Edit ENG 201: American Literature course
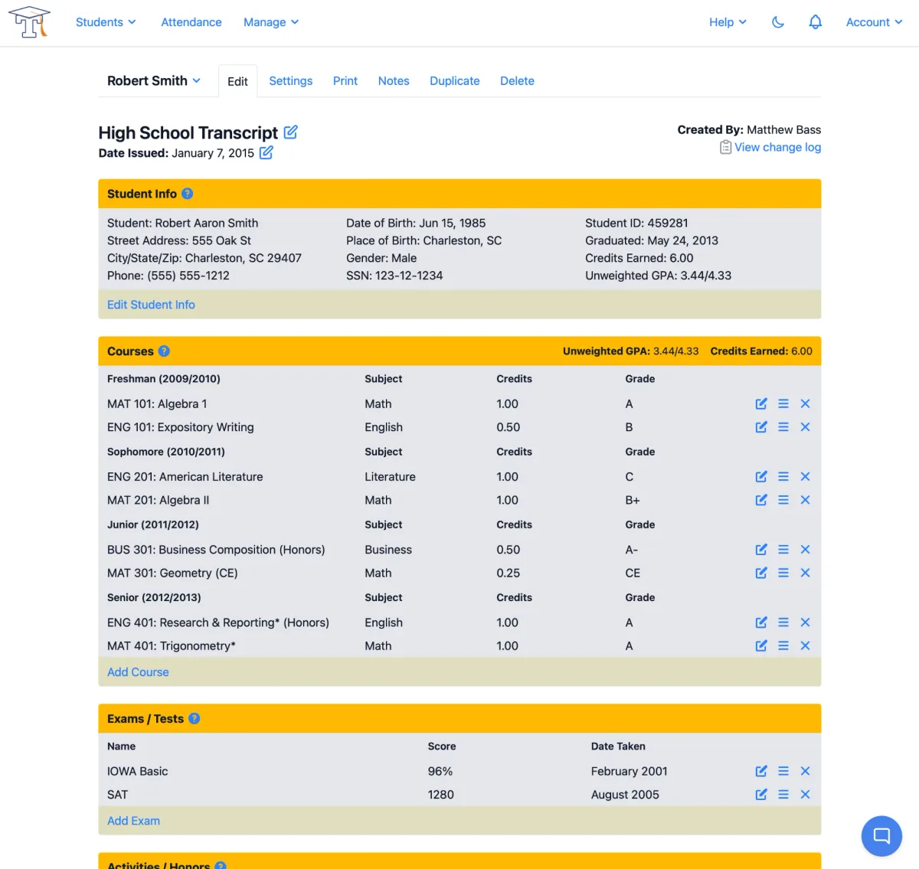 [x=761, y=476]
